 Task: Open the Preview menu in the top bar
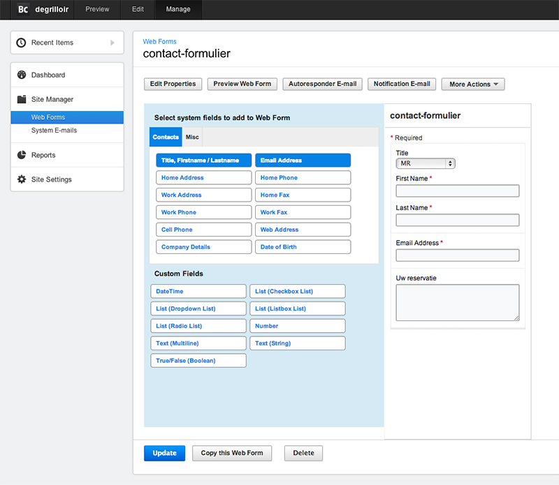coord(97,10)
